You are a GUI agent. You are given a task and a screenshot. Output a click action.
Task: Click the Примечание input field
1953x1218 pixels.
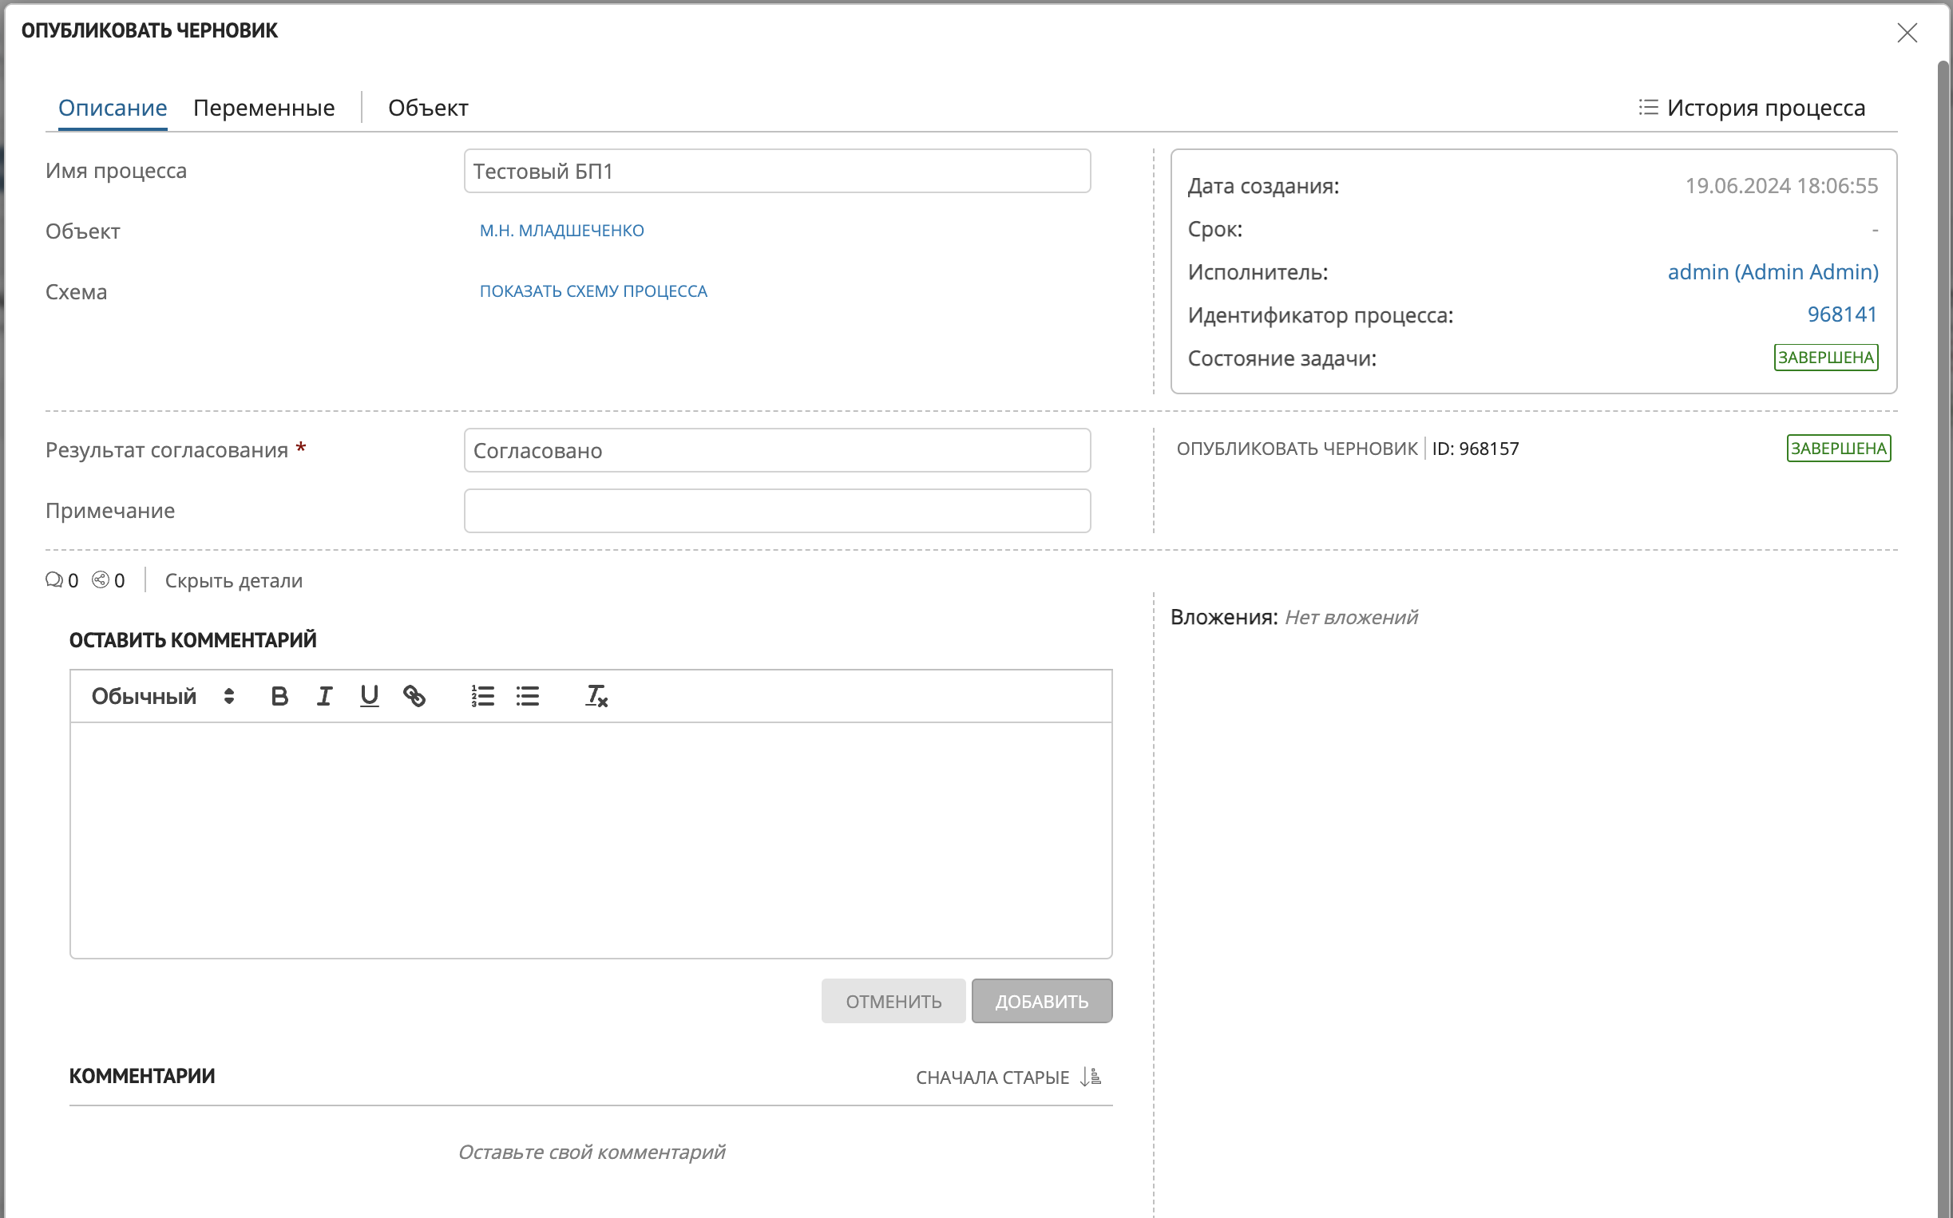(x=777, y=511)
